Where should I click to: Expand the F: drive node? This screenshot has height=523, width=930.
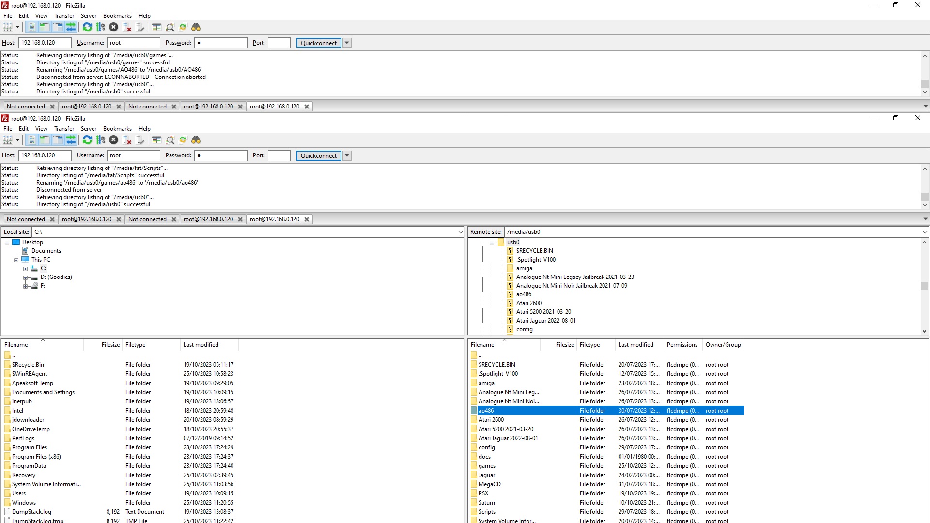(x=25, y=286)
